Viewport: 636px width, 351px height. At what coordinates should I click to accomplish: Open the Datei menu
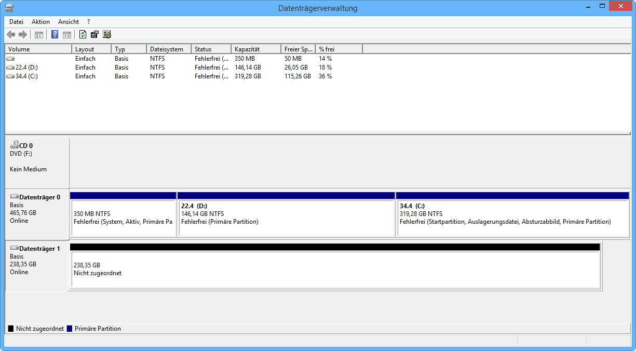pos(16,22)
